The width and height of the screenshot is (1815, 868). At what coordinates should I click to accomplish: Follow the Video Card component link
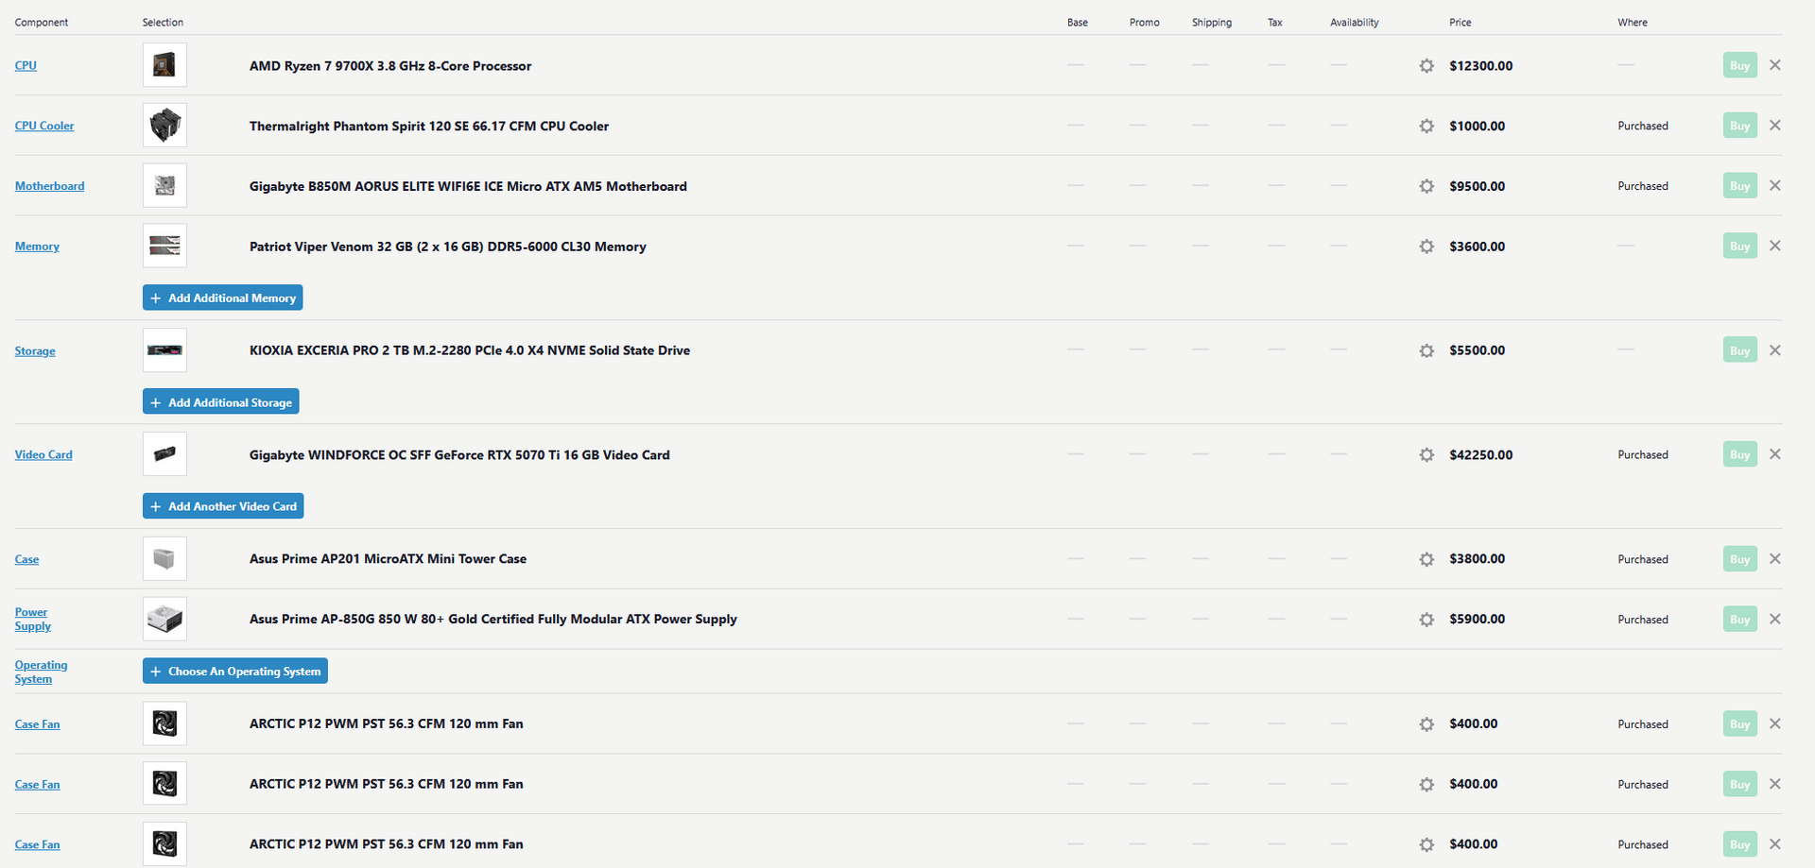tap(43, 455)
